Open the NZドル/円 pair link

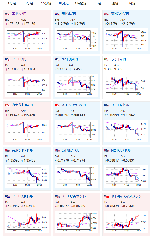(69, 59)
